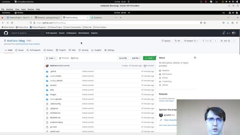
Task: Switch to the Academic browser tab
Action: coord(104,18)
